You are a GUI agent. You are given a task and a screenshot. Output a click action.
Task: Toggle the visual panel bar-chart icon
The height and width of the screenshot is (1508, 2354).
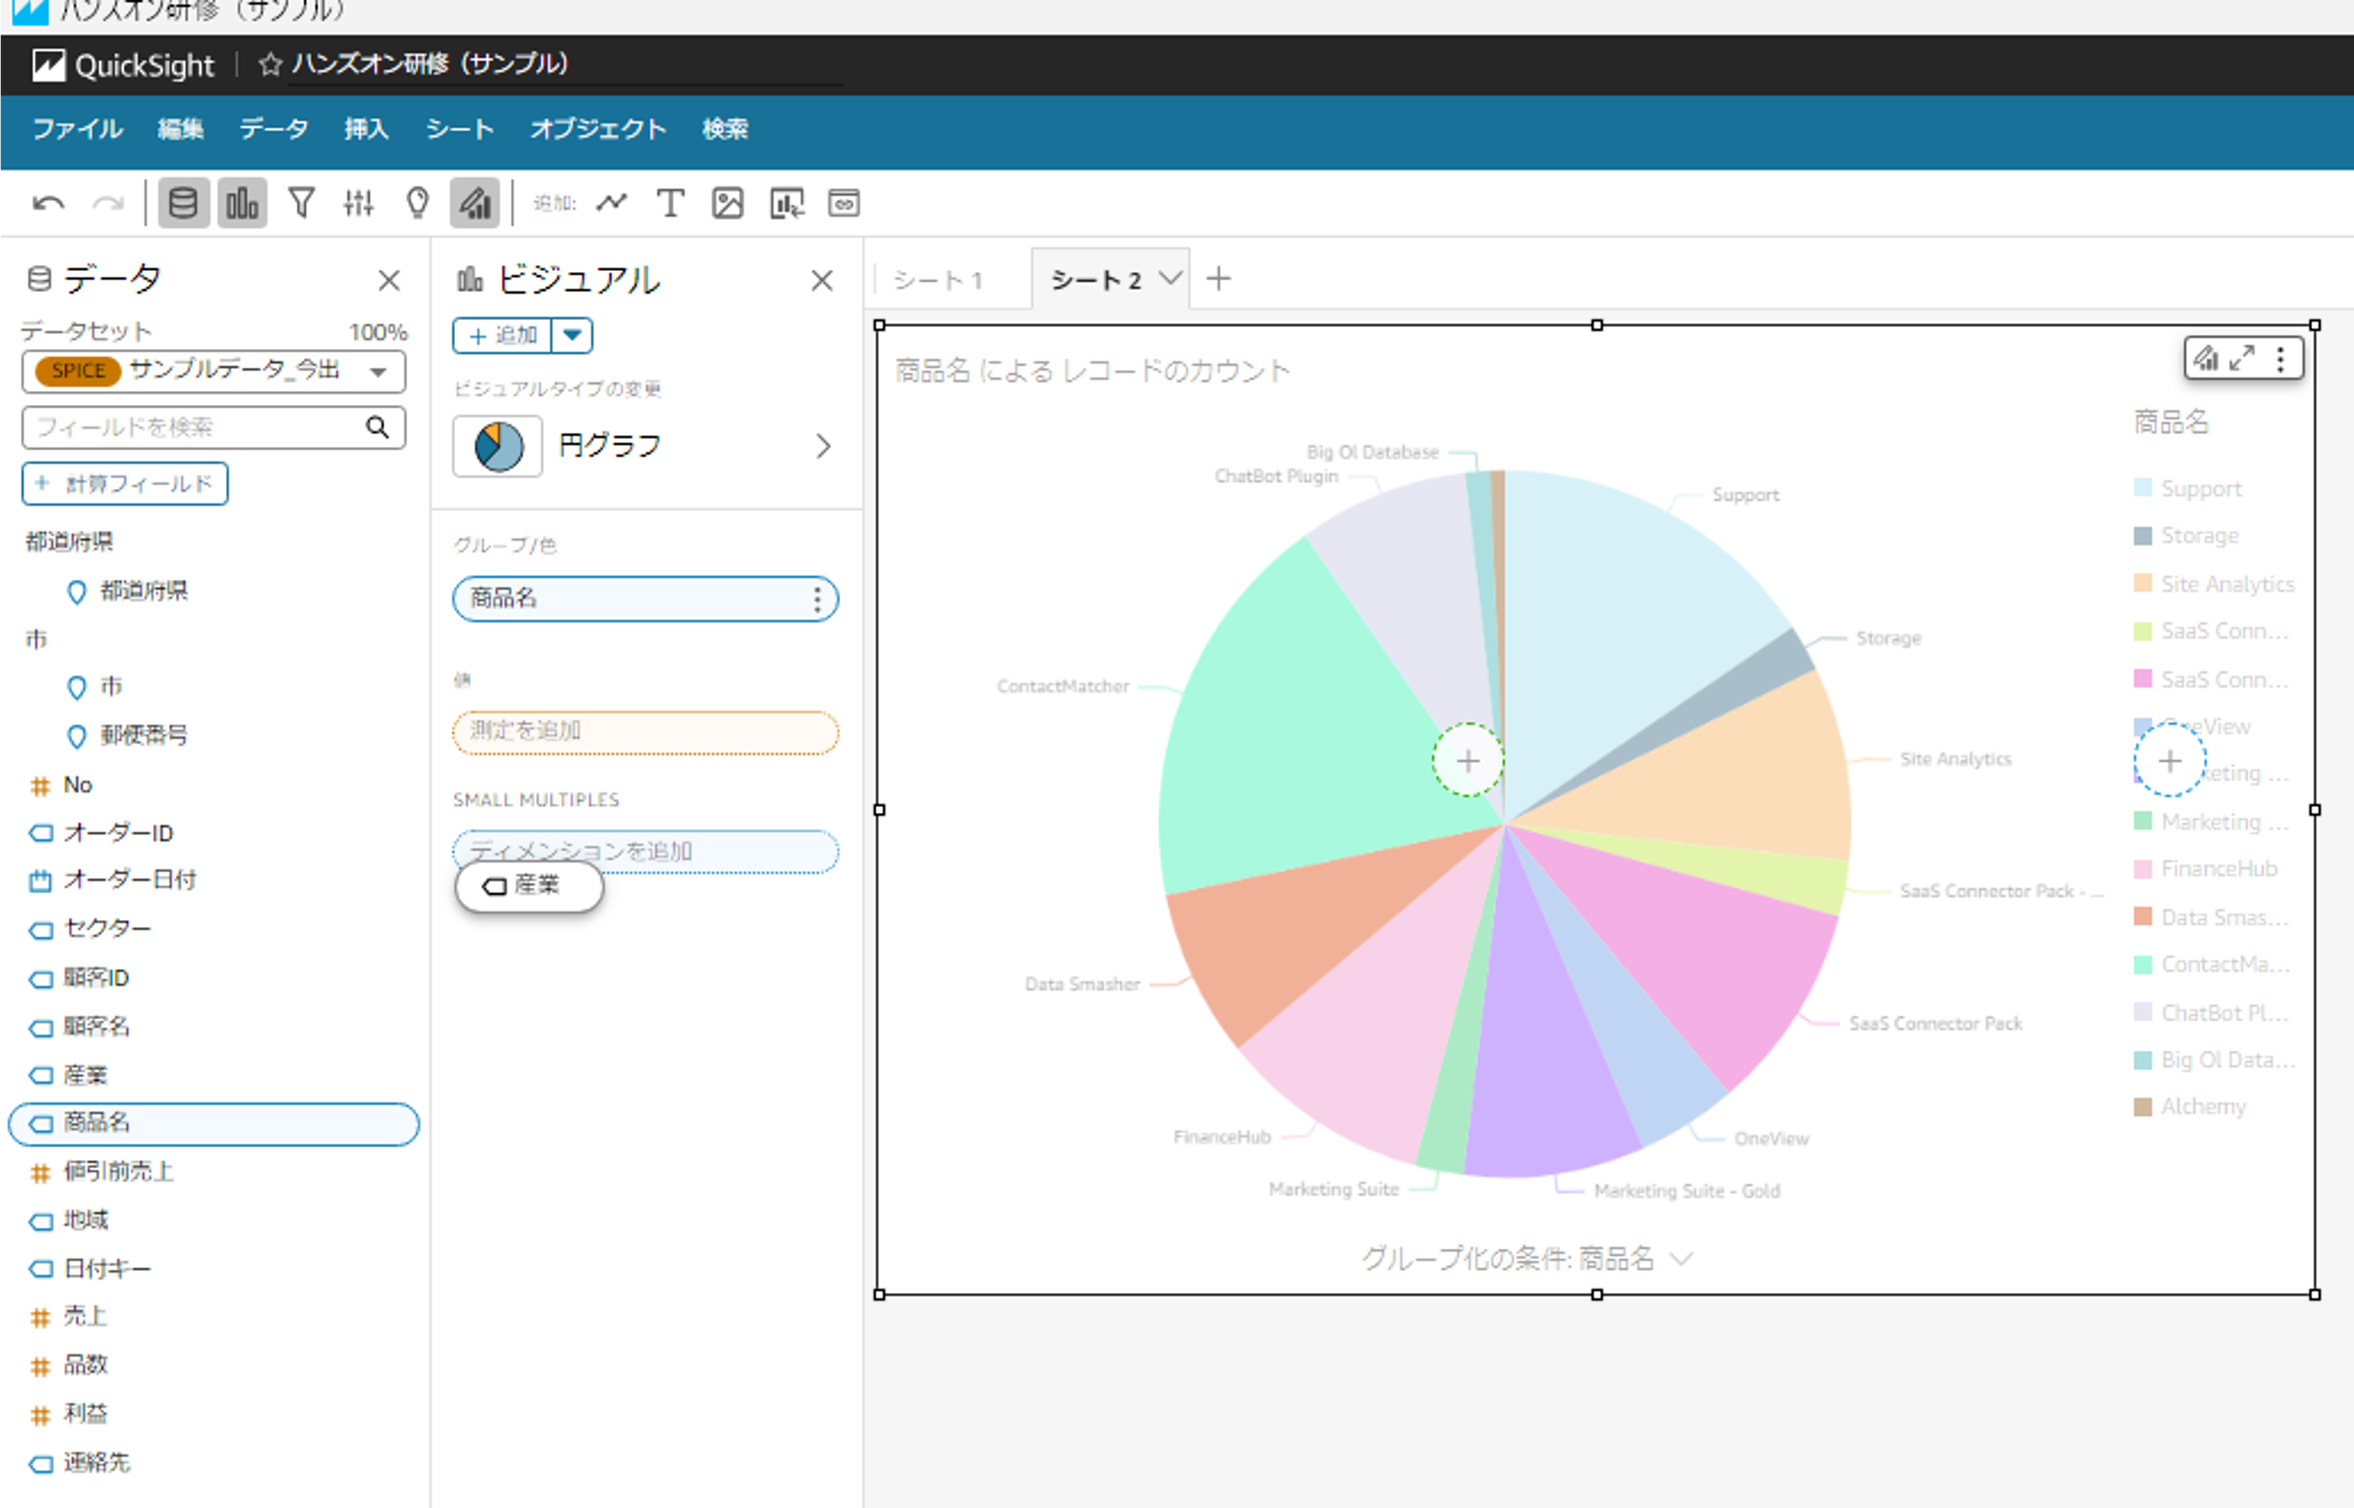pos(242,204)
